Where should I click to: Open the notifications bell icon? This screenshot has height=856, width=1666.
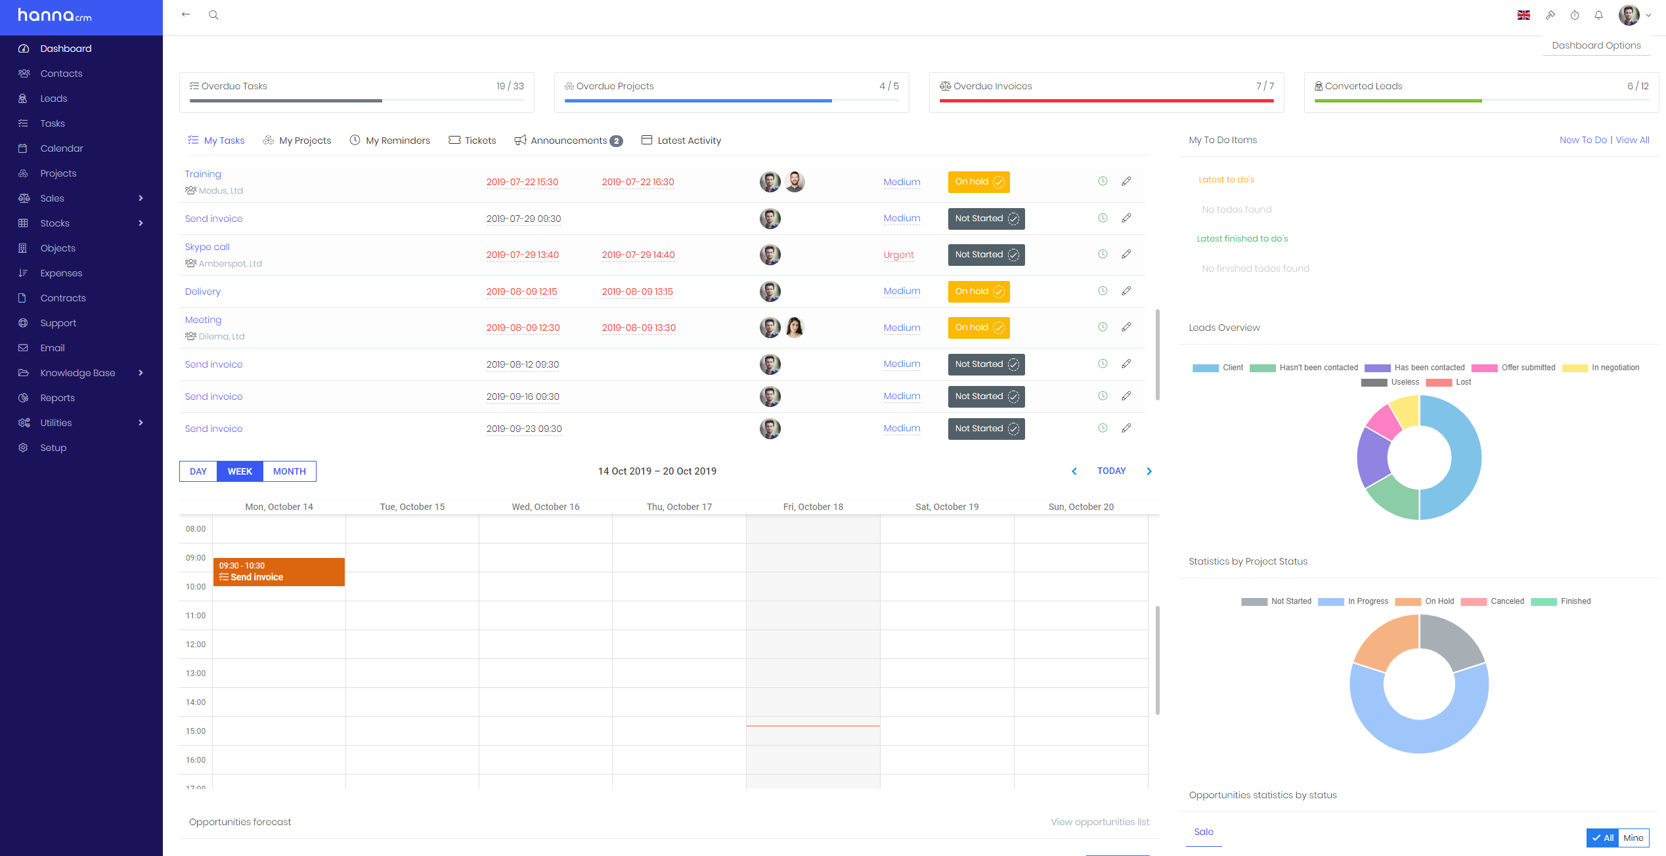pyautogui.click(x=1598, y=15)
